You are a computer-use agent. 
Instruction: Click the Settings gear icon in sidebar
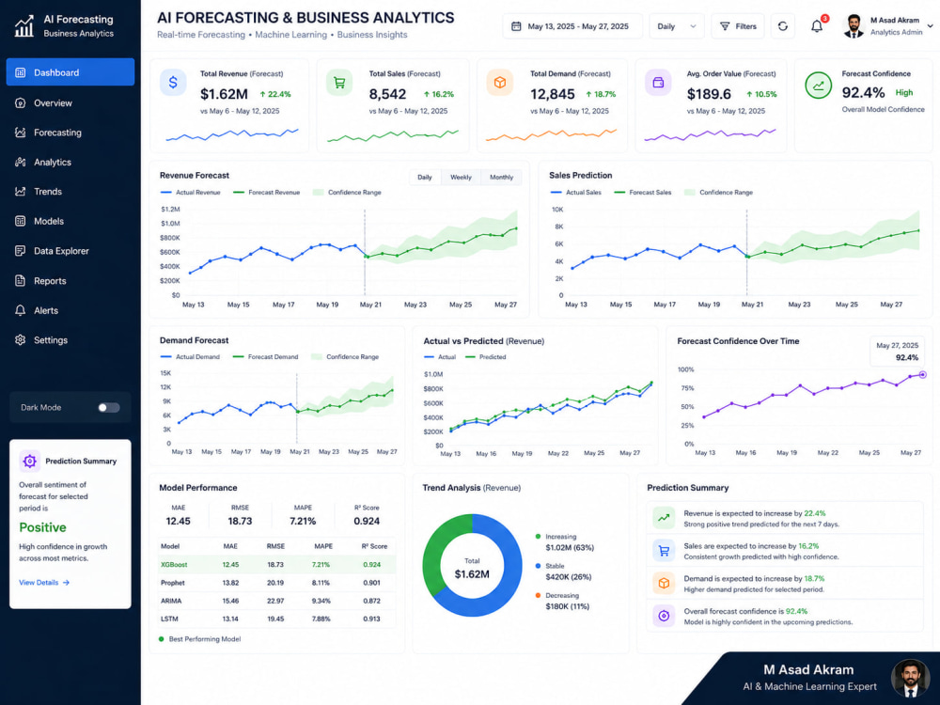21,340
